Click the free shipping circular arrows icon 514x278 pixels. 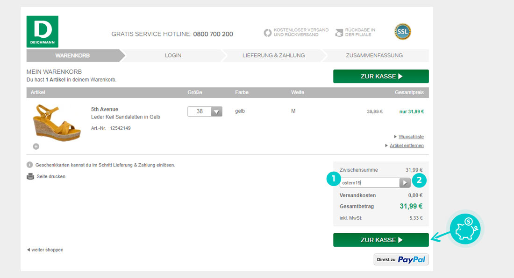pos(267,32)
